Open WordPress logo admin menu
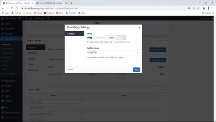Screen dimensions: 216x122 (x=2, y=18)
